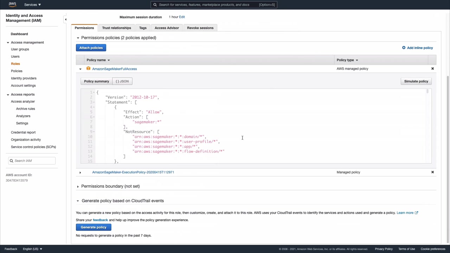The height and width of the screenshot is (253, 450).
Task: Select Roles in the sidebar
Action: (x=15, y=64)
